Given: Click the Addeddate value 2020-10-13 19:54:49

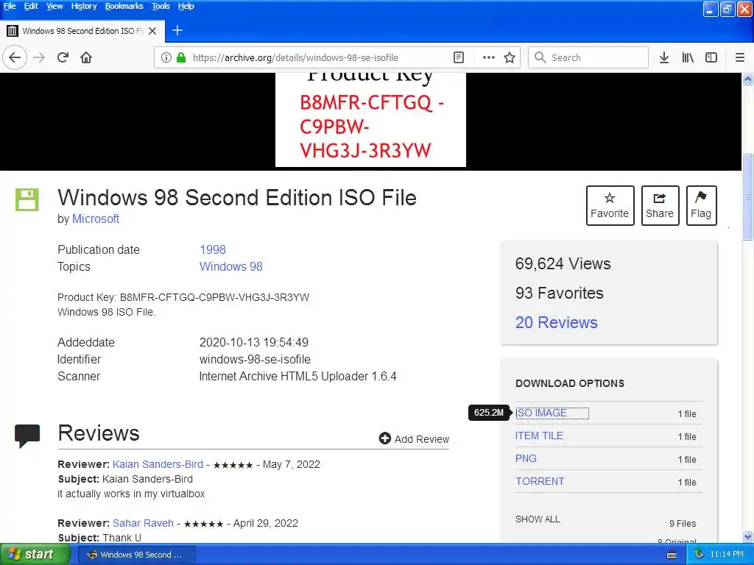Looking at the screenshot, I should (x=254, y=343).
